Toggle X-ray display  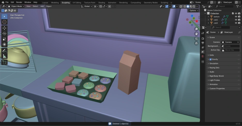coord(181,6)
